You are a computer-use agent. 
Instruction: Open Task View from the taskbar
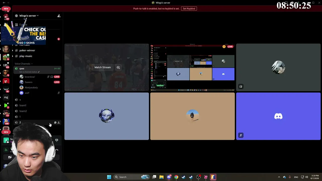(x=154, y=177)
